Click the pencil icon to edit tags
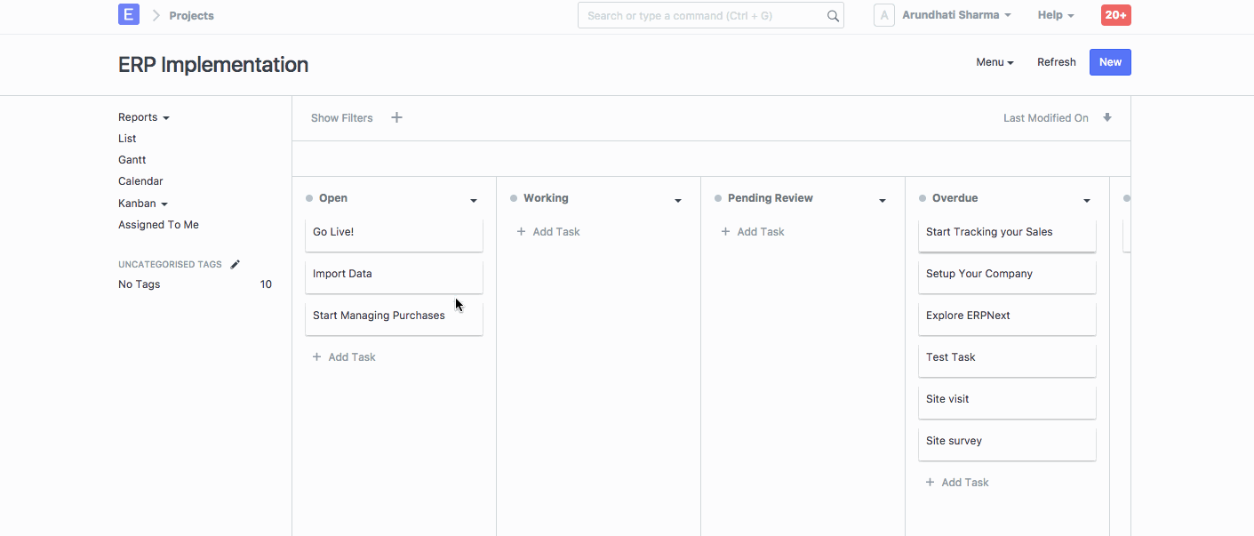 click(236, 264)
